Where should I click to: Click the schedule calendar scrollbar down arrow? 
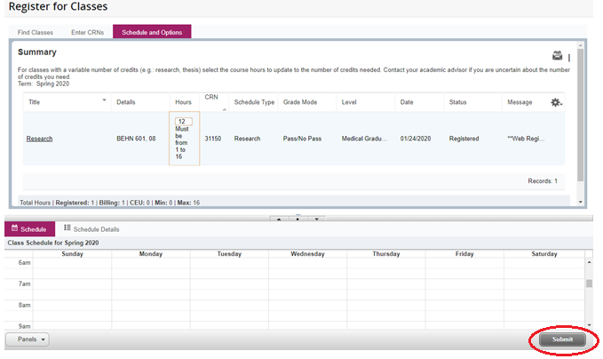pos(587,324)
